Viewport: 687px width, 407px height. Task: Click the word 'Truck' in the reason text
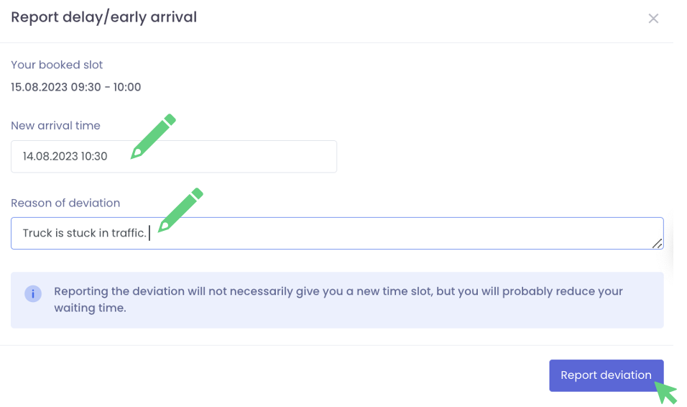click(37, 234)
